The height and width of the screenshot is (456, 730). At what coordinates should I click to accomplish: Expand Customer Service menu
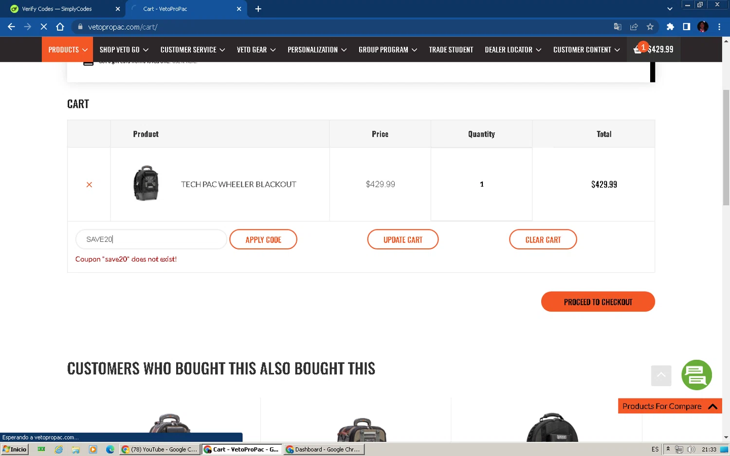pos(193,50)
